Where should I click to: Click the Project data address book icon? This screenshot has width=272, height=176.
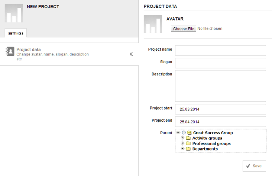point(10,51)
